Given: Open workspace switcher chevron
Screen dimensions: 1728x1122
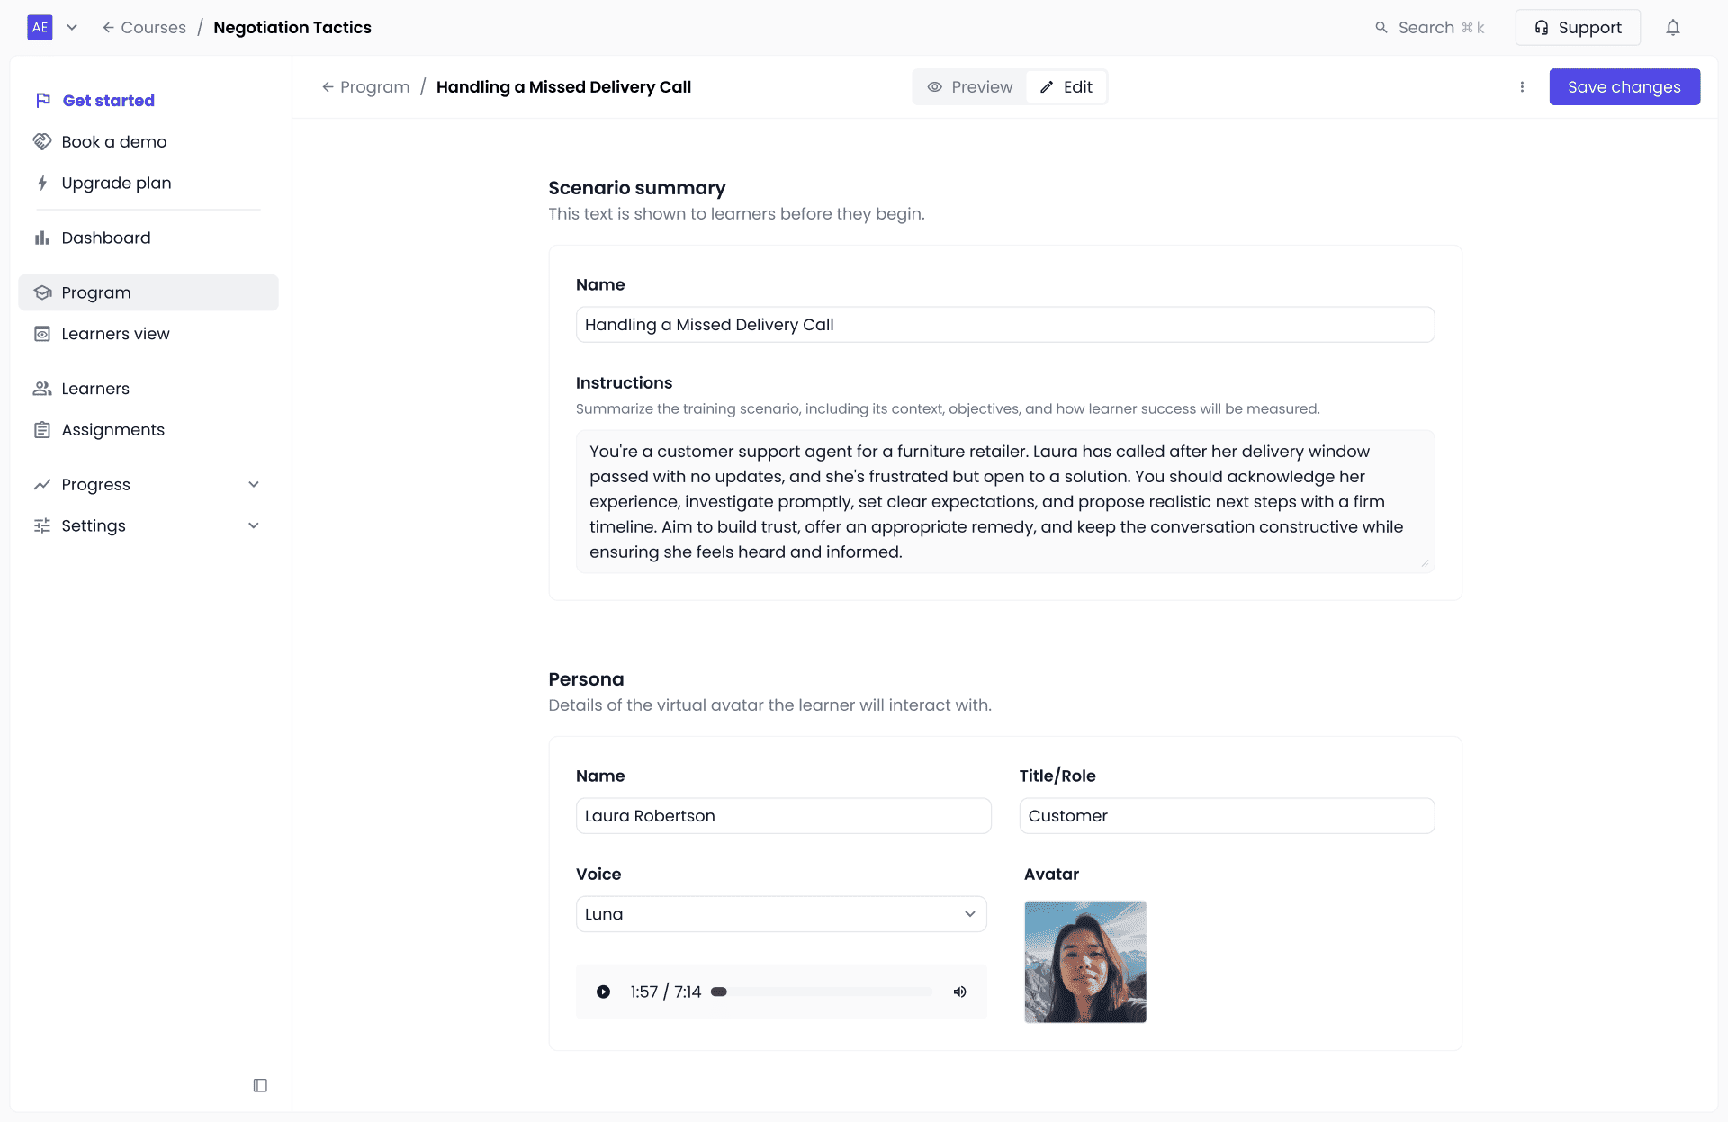Looking at the screenshot, I should (x=72, y=28).
